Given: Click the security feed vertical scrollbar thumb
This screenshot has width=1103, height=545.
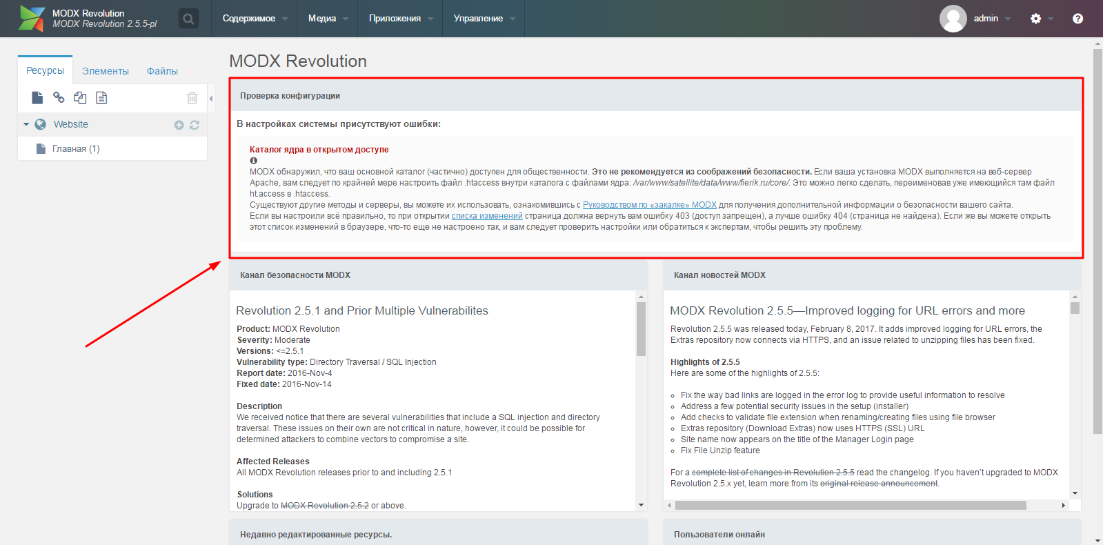Looking at the screenshot, I should 641,329.
